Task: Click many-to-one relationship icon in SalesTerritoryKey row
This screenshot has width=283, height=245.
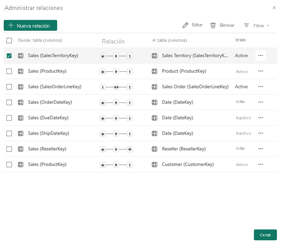Action: [x=116, y=56]
